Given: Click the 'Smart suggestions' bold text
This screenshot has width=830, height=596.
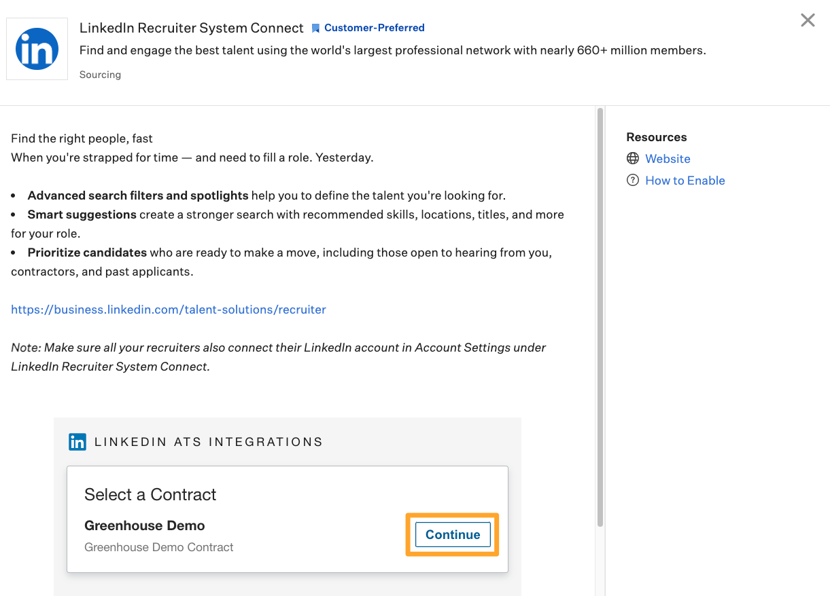Looking at the screenshot, I should pyautogui.click(x=82, y=215).
